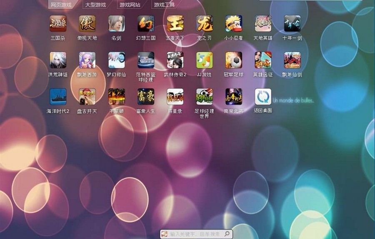Open the 王者天下 icon
375x239 pixels.
pos(175,24)
